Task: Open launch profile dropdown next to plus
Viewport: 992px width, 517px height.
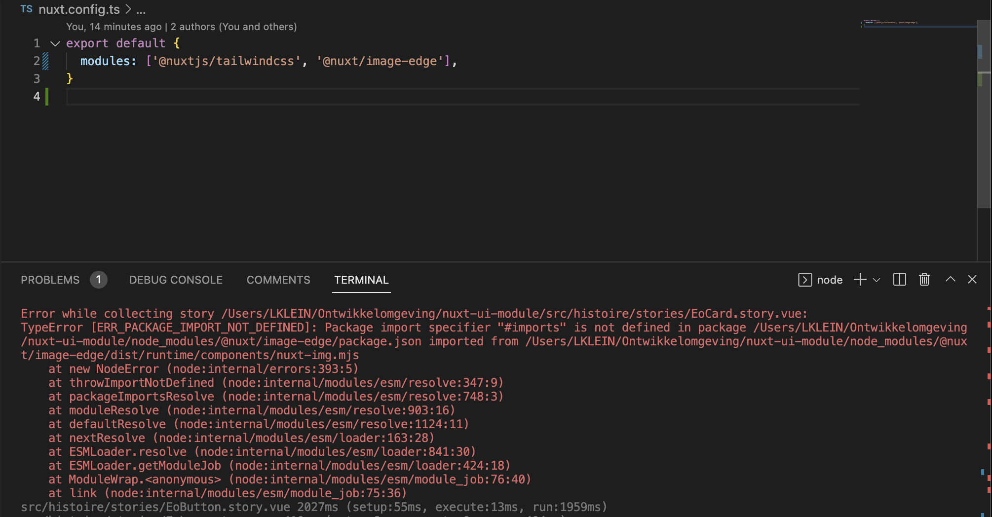Action: (x=877, y=280)
